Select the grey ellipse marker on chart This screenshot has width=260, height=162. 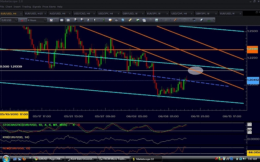click(x=196, y=70)
